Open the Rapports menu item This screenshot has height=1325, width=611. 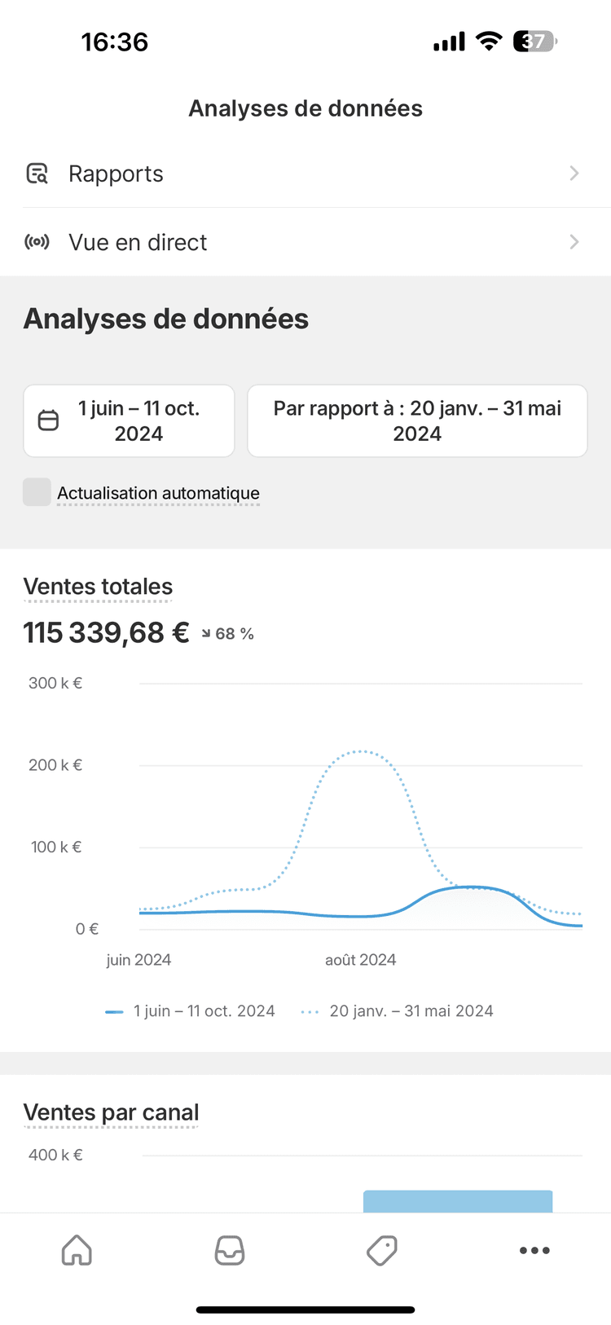116,174
